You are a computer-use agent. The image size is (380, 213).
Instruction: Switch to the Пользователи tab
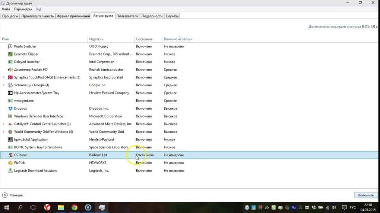127,16
